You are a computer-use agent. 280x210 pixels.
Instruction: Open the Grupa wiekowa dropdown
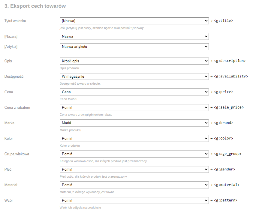pyautogui.click(x=134, y=154)
